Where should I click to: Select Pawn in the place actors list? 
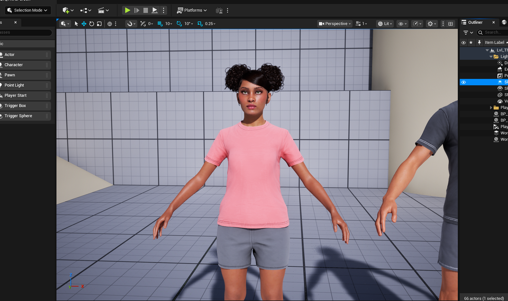click(x=25, y=75)
